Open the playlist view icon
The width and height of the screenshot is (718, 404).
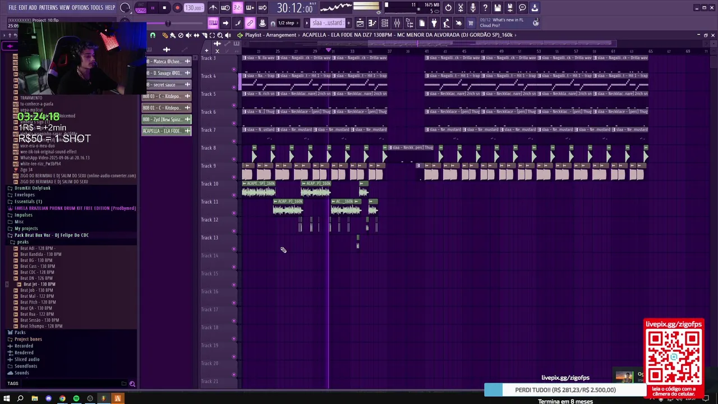point(360,23)
